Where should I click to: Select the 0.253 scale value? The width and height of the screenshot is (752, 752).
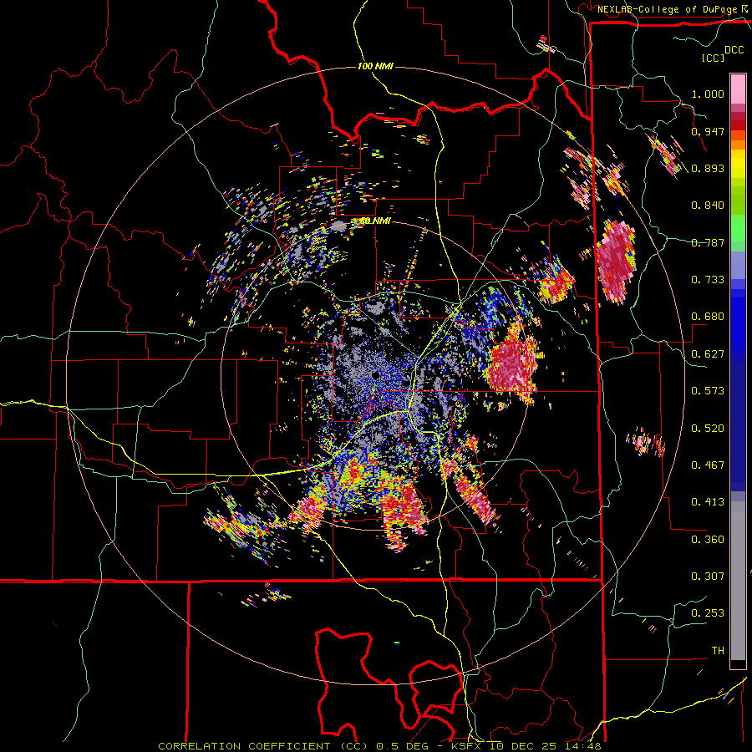(x=708, y=613)
